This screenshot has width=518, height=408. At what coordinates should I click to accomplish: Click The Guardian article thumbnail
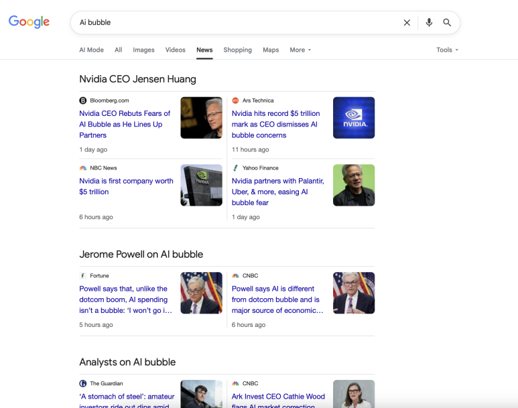tap(201, 394)
